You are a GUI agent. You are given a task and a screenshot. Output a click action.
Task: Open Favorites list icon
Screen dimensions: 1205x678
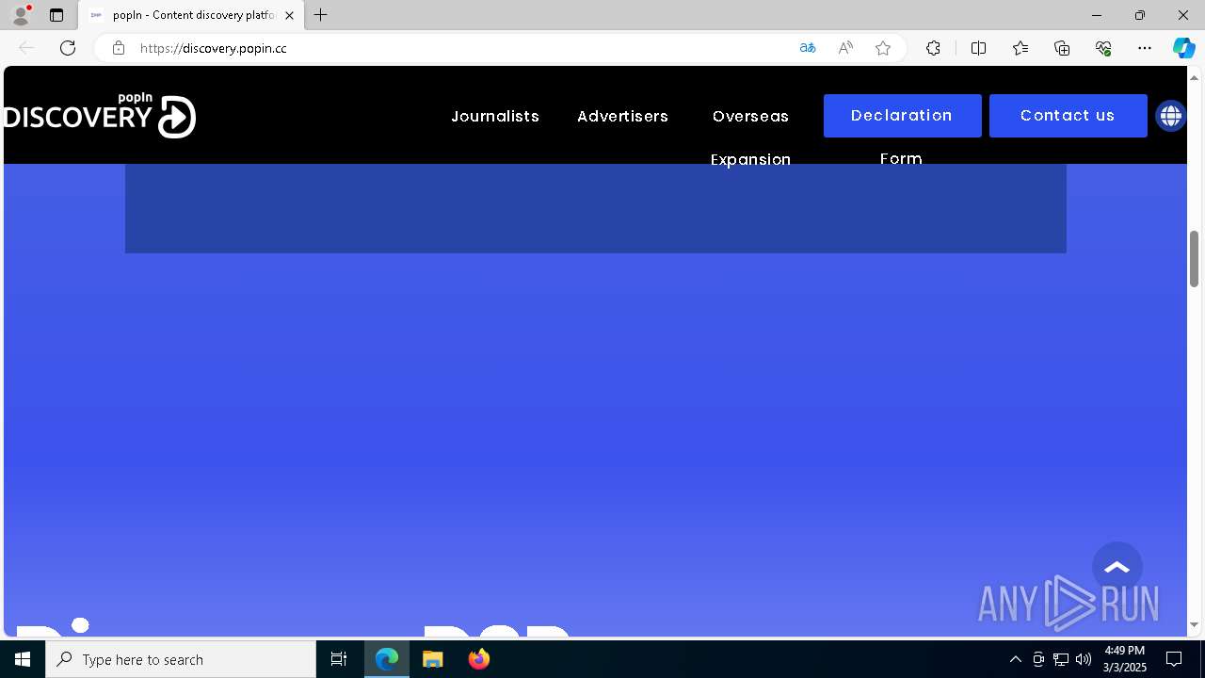pos(1020,48)
